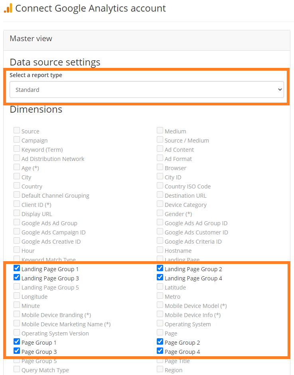The width and height of the screenshot is (294, 375).
Task: Tick Google Ads Ad Group ID
Action: coord(160,222)
